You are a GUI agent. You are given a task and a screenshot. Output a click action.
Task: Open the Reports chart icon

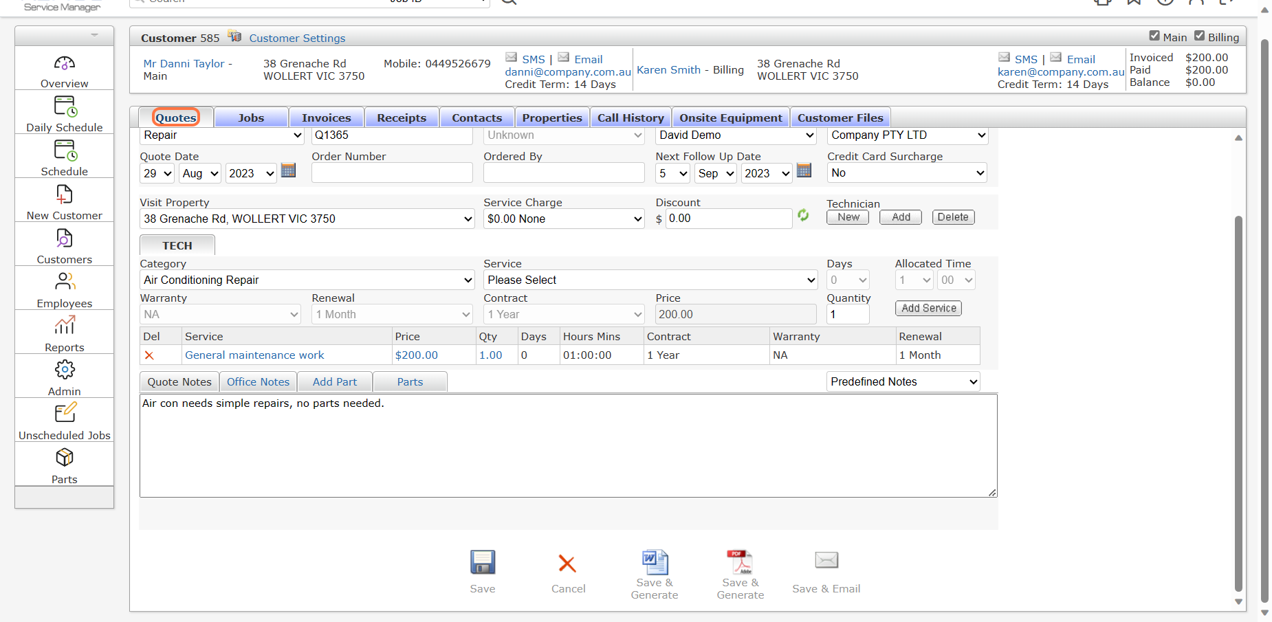(x=65, y=326)
